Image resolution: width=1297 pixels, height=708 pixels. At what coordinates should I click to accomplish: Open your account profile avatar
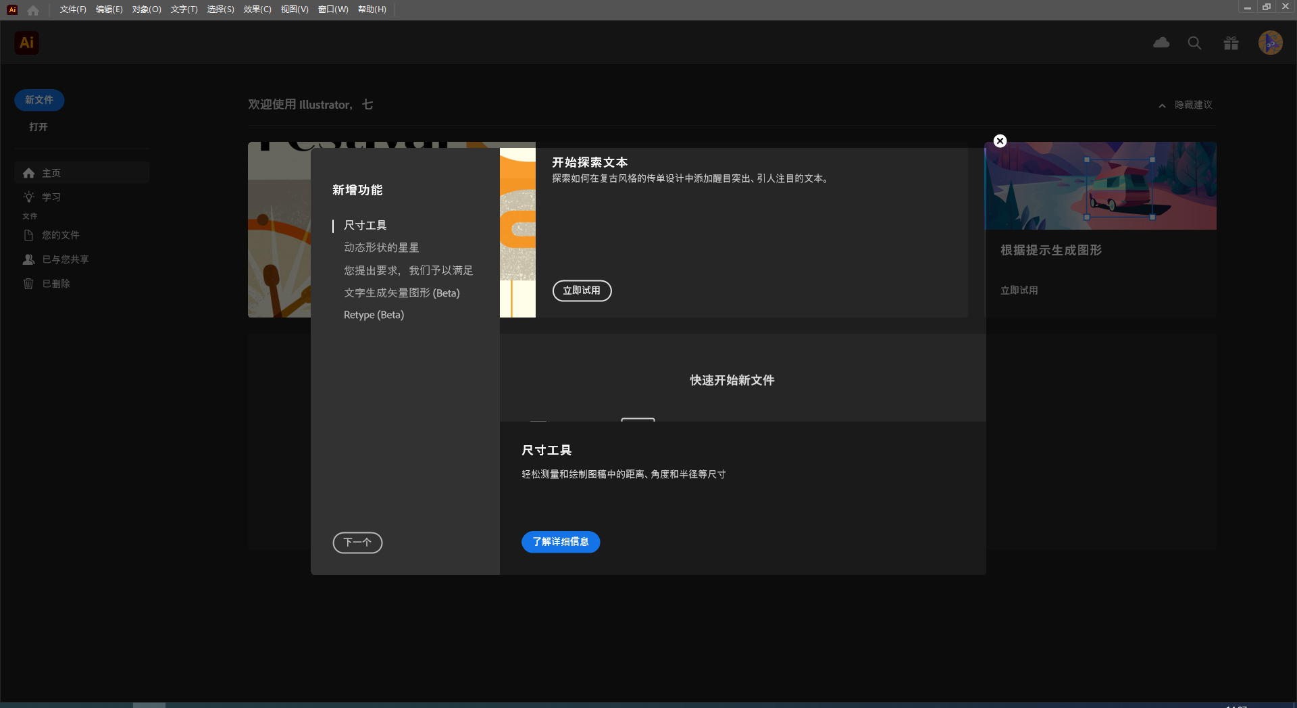coord(1270,42)
